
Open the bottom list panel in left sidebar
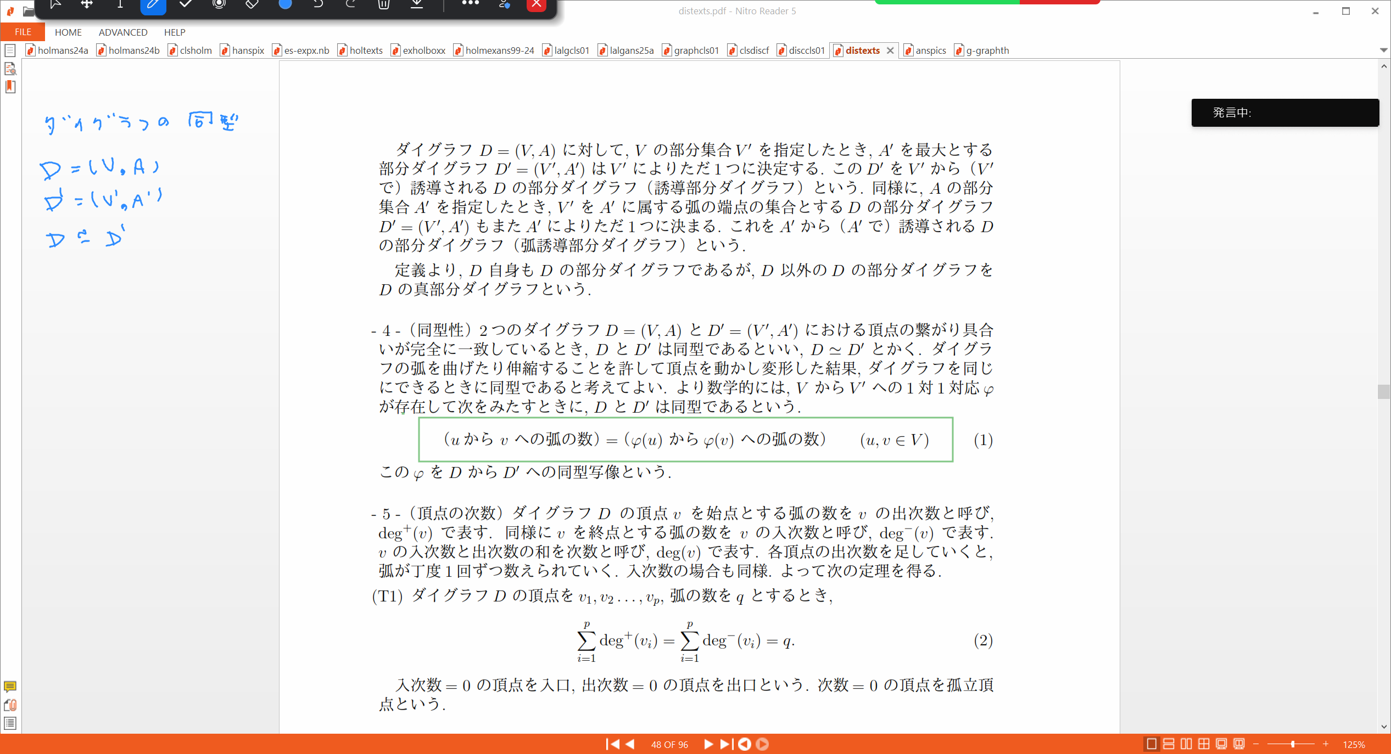click(10, 723)
